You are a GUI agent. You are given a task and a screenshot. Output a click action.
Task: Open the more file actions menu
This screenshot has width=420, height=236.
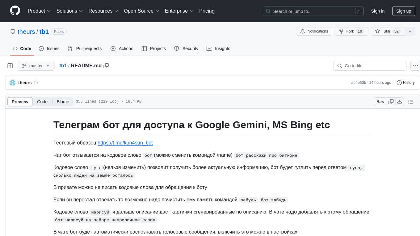(x=415, y=66)
